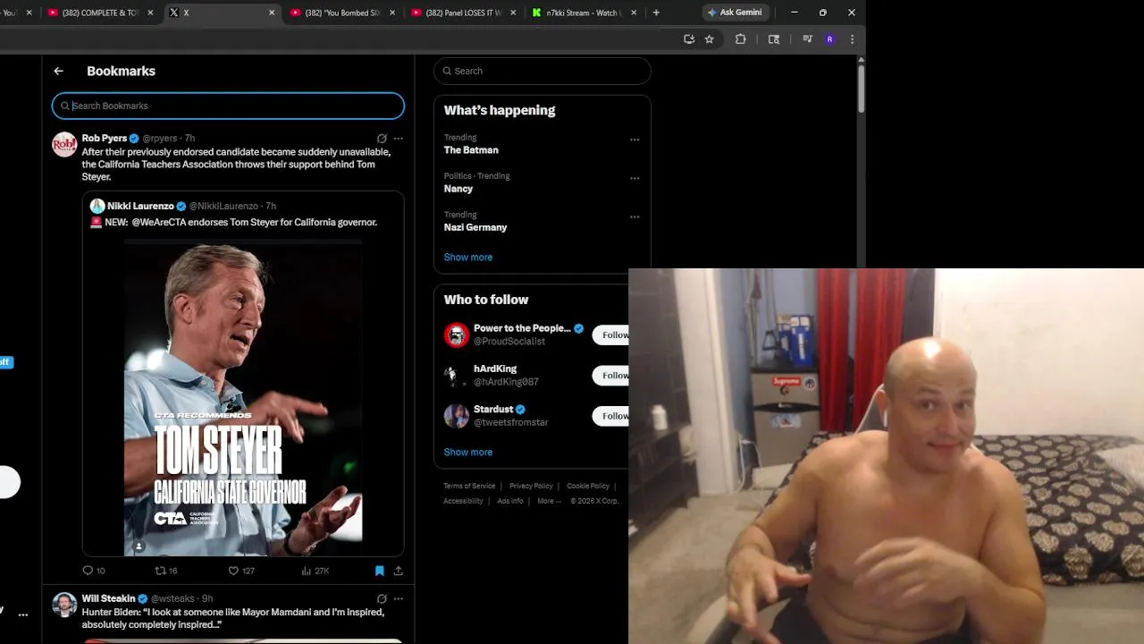
Task: Share the Rob Pyers post
Action: click(x=399, y=571)
